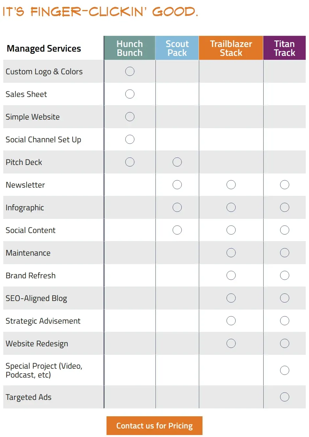Select Hunch Bunch circle for Custom Logo & Colors
The width and height of the screenshot is (309, 437).
pyautogui.click(x=130, y=71)
